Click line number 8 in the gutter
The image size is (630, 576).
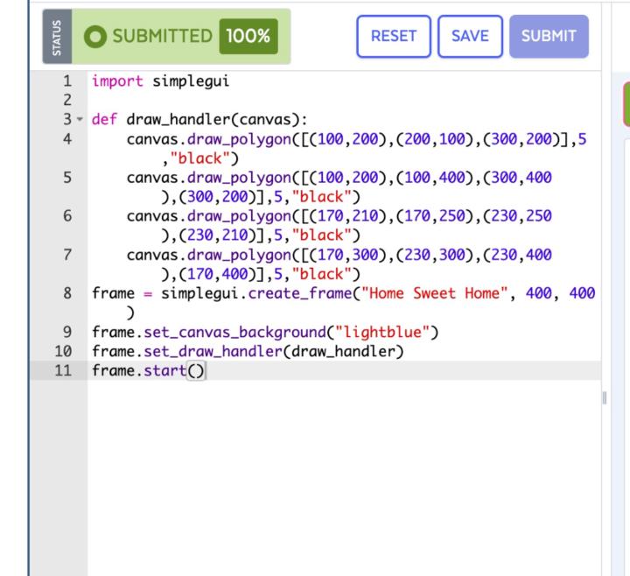click(x=70, y=293)
